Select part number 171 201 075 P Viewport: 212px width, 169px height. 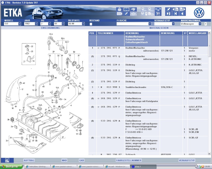(x=110, y=48)
